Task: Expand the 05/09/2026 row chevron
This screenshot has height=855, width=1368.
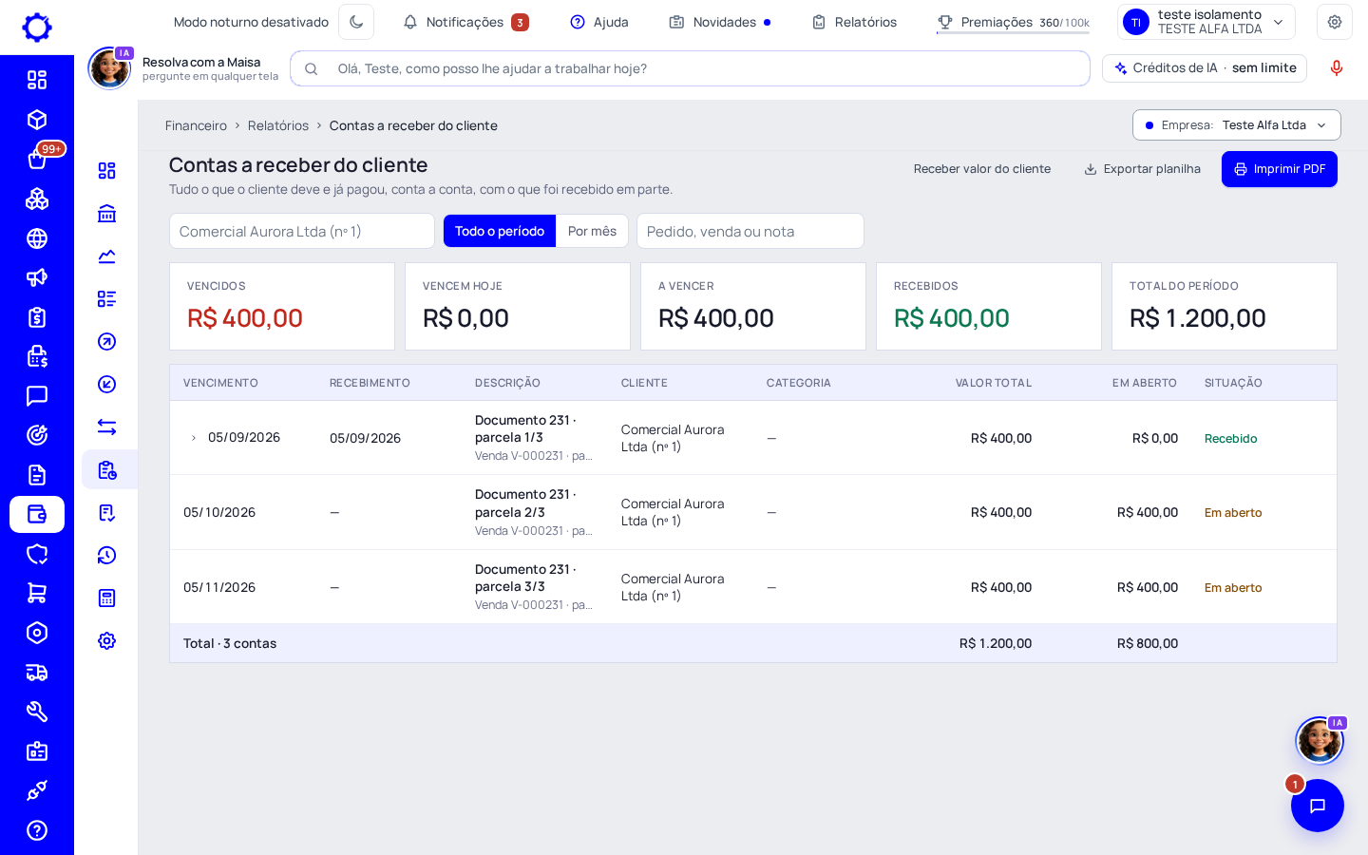Action: (194, 438)
